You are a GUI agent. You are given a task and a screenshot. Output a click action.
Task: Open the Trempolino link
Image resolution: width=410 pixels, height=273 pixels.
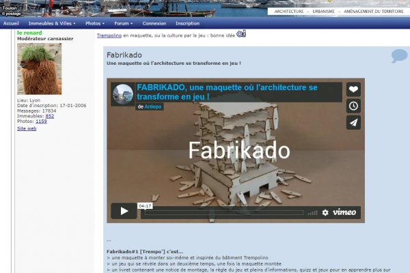pos(109,35)
